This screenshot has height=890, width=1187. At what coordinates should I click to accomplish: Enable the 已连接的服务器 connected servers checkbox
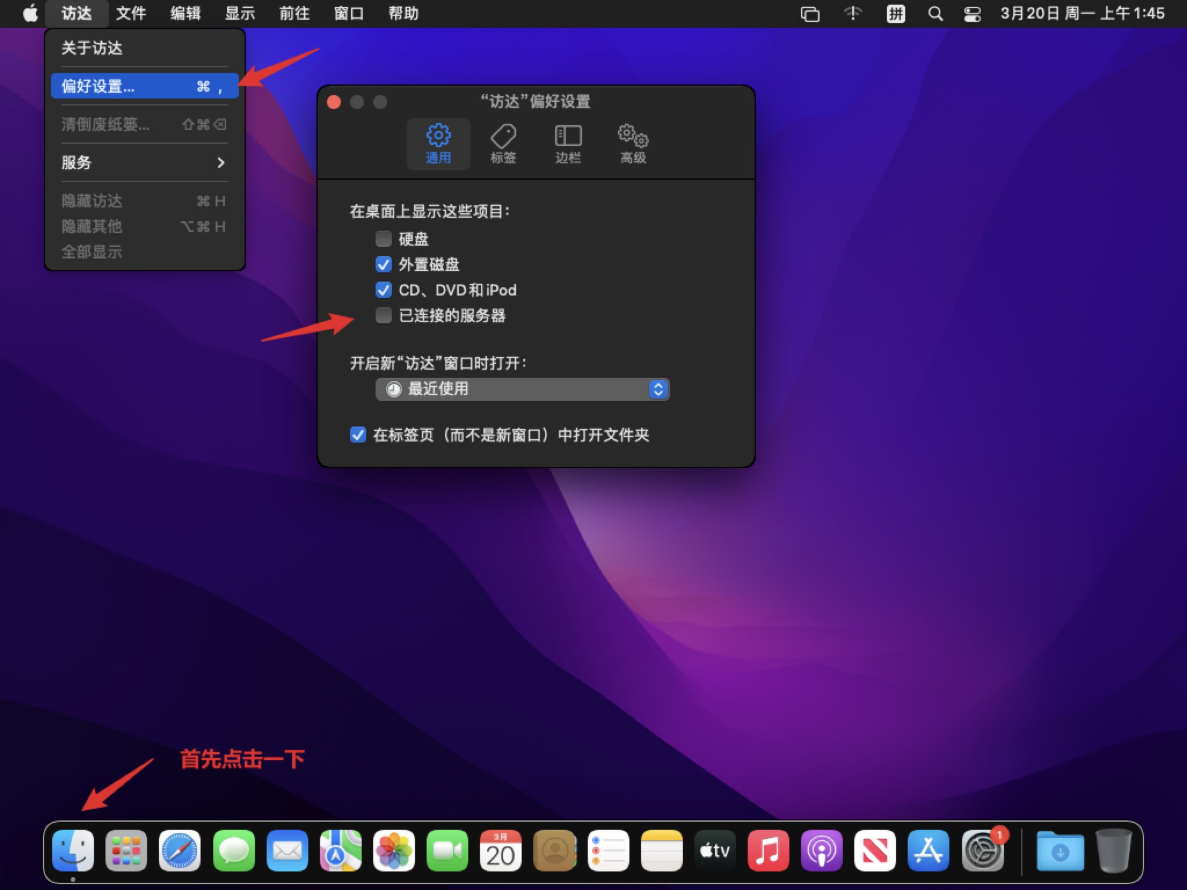(x=383, y=315)
